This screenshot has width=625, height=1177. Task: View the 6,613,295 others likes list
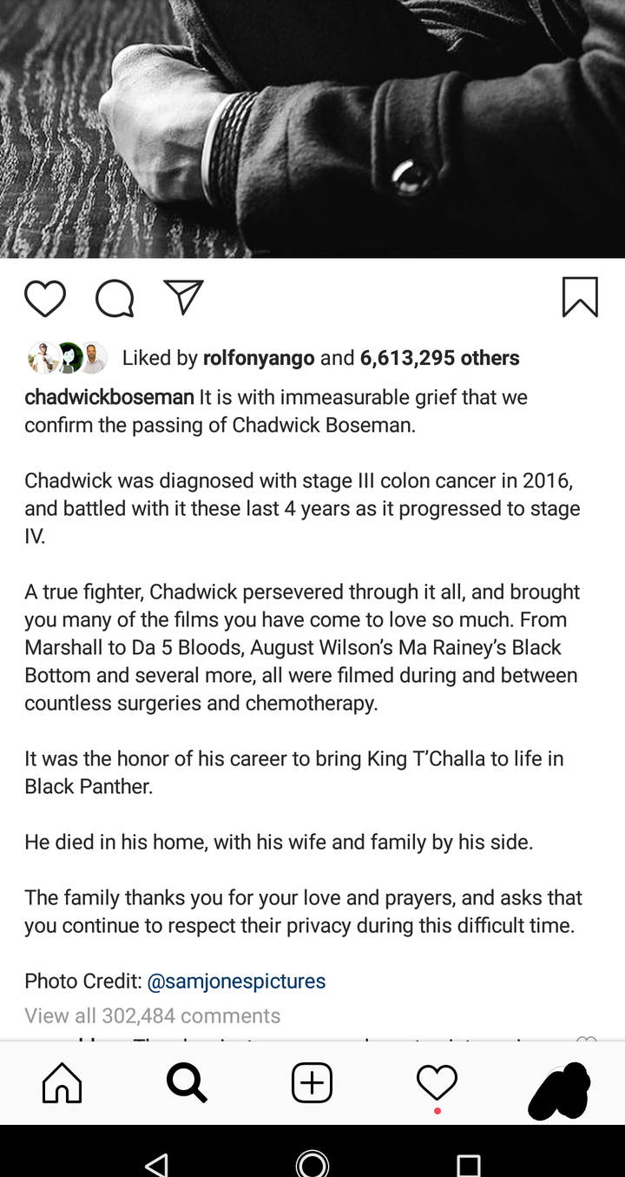(x=439, y=358)
